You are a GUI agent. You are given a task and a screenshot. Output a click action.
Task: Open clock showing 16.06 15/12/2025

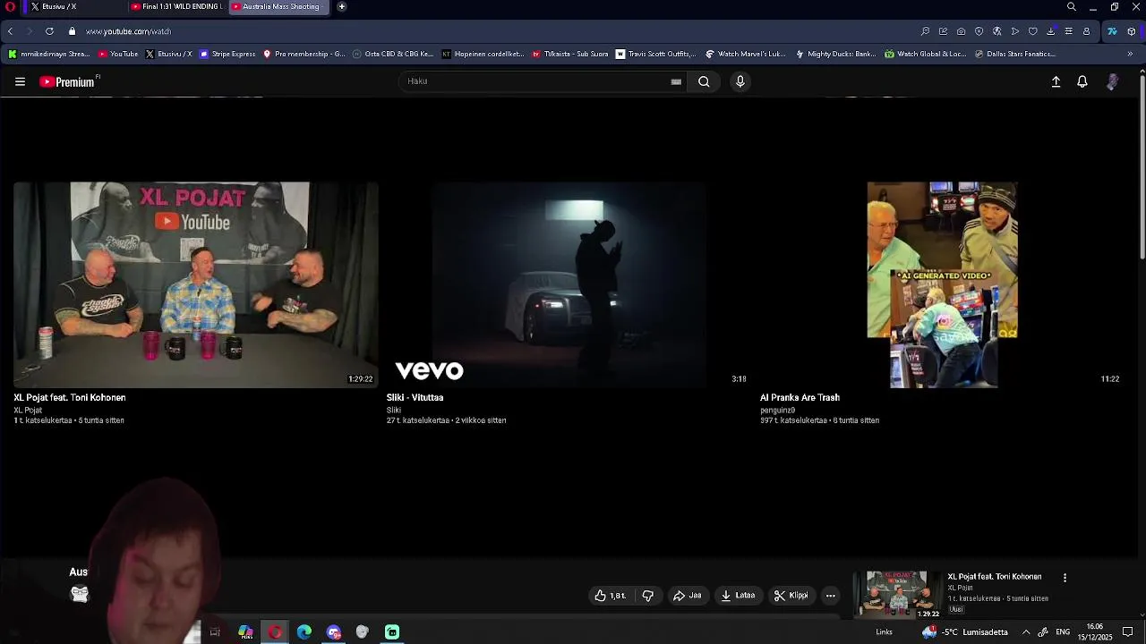pos(1095,632)
